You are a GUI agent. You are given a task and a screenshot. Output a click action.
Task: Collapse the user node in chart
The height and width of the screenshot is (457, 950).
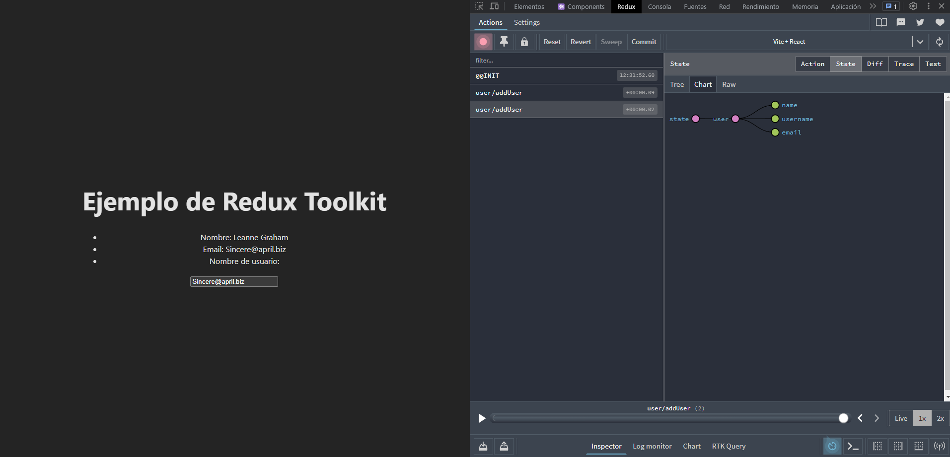[x=735, y=119]
